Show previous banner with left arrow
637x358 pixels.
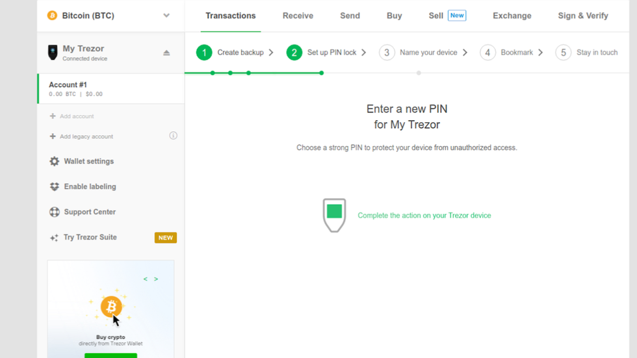146,279
